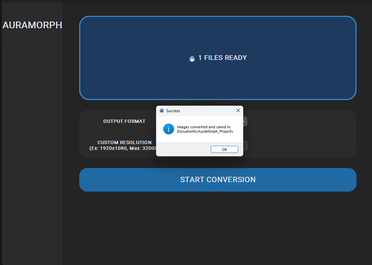The width and height of the screenshot is (372, 265).
Task: Click the OUTPUT FORMAT label
Action: [x=124, y=121]
